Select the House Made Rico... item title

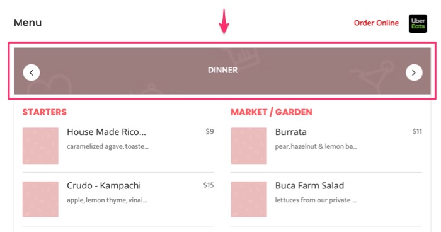(x=106, y=132)
